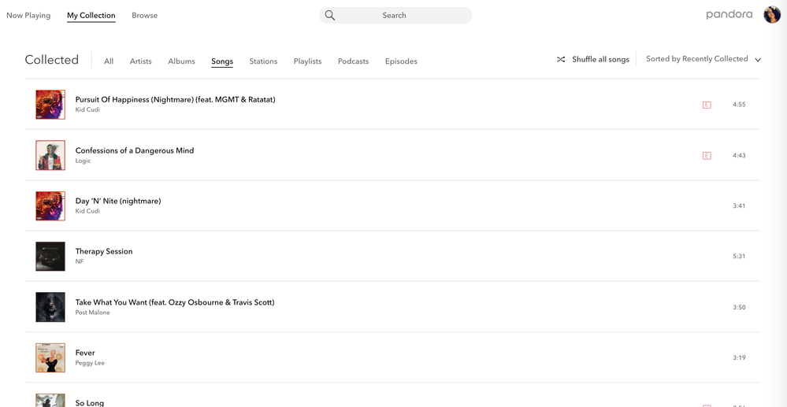Go to the Now Playing page
Viewport: 787px width, 407px height.
[28, 16]
